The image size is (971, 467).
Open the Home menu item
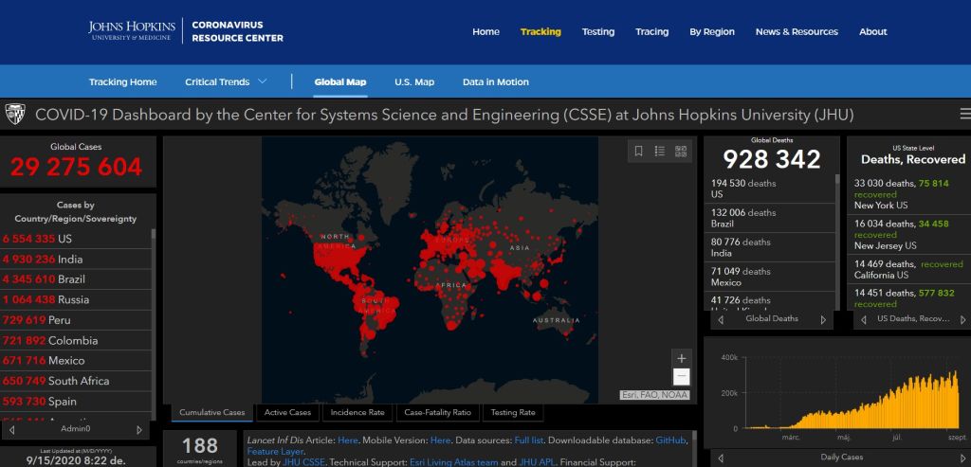[486, 31]
